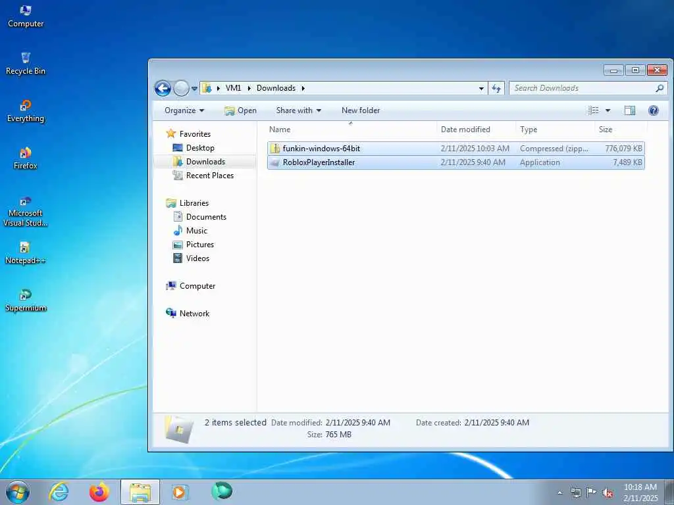Open the Computer desktop icon
Image resolution: width=674 pixels, height=505 pixels.
[26, 16]
